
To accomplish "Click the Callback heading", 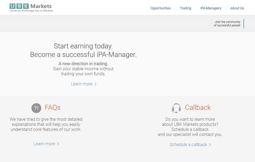I will [198, 107].
